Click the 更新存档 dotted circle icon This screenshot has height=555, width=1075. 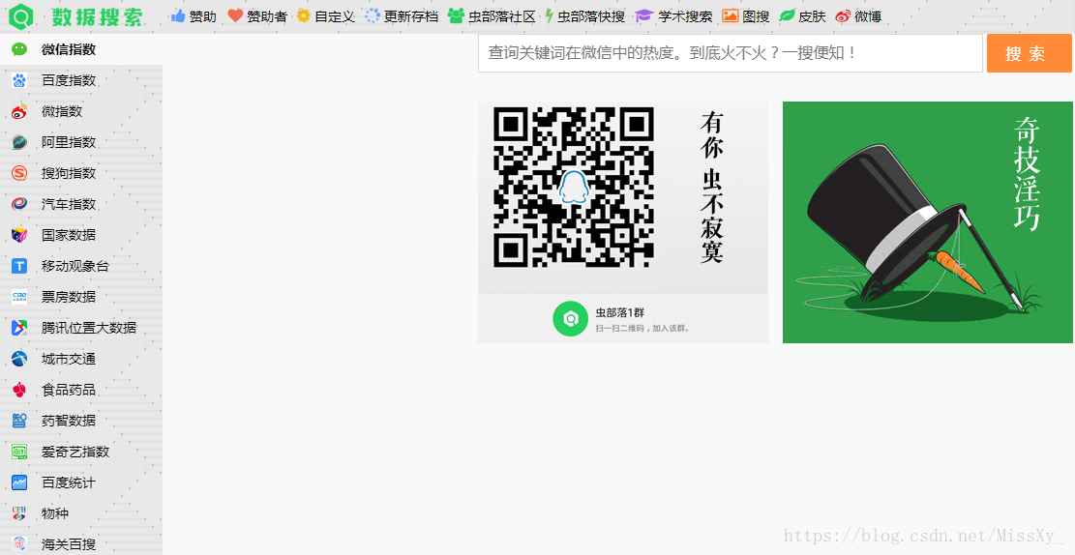coord(373,15)
